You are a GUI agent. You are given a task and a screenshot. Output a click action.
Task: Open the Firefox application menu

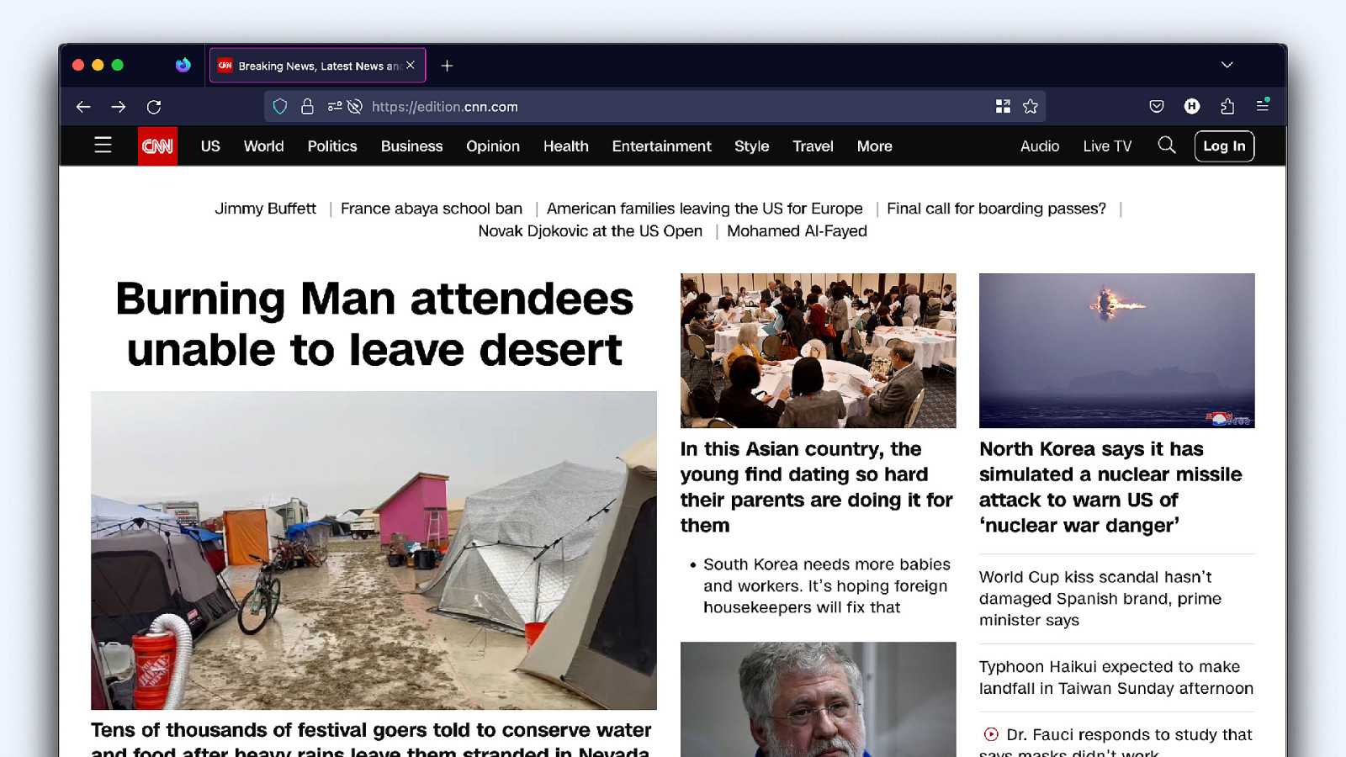1263,106
